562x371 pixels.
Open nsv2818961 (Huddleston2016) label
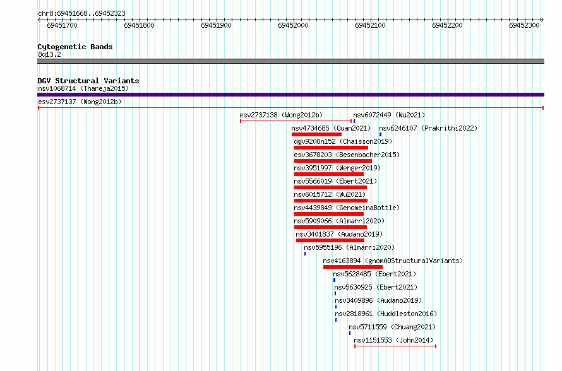click(x=386, y=314)
